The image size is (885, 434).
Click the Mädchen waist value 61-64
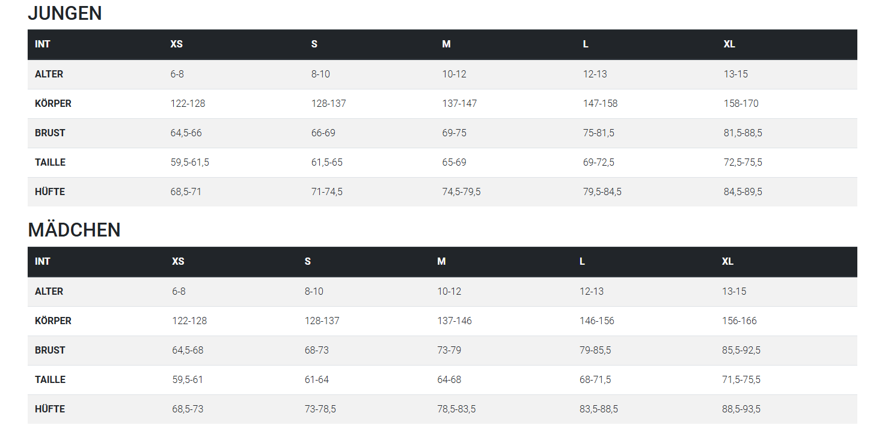[x=316, y=380]
